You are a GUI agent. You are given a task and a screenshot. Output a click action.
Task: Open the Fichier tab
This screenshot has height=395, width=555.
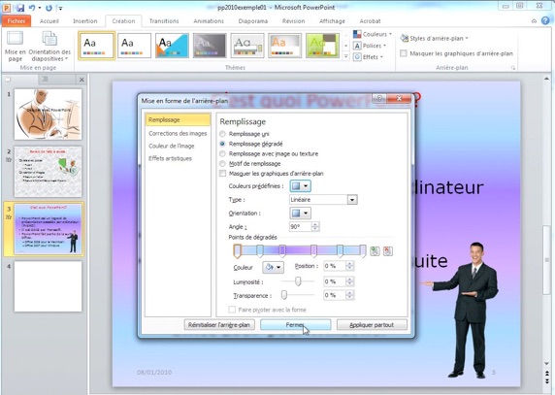pos(16,21)
